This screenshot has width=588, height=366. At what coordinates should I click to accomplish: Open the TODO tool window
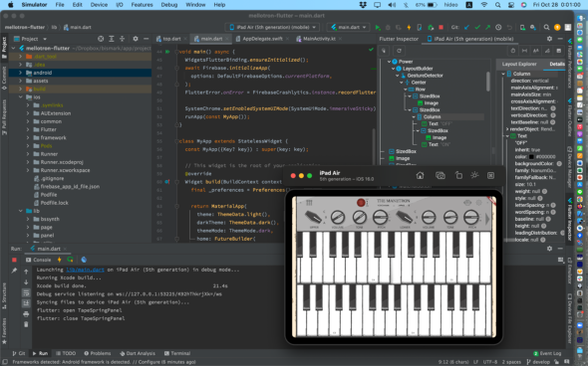click(66, 353)
